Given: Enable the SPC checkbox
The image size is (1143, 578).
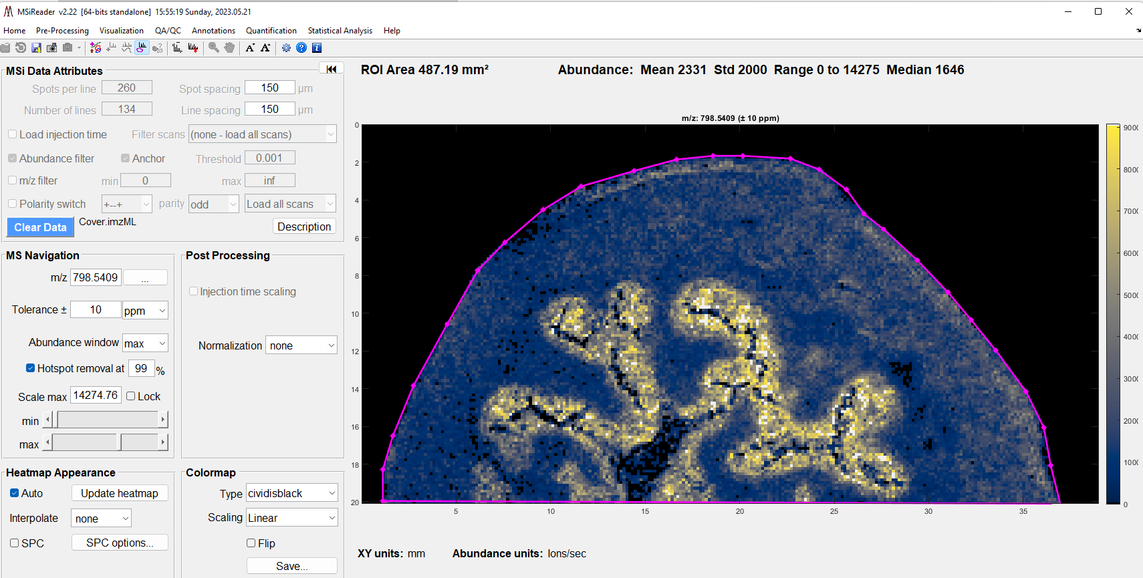Looking at the screenshot, I should pos(14,543).
